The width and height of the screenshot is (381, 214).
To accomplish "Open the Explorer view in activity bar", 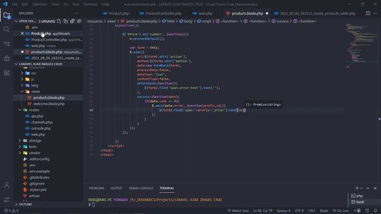I will 7,15.
